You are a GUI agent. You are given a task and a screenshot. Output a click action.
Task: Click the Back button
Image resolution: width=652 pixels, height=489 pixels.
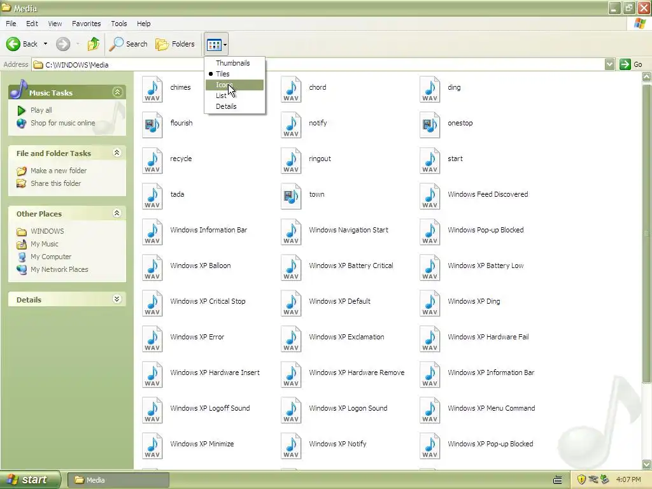(x=23, y=44)
